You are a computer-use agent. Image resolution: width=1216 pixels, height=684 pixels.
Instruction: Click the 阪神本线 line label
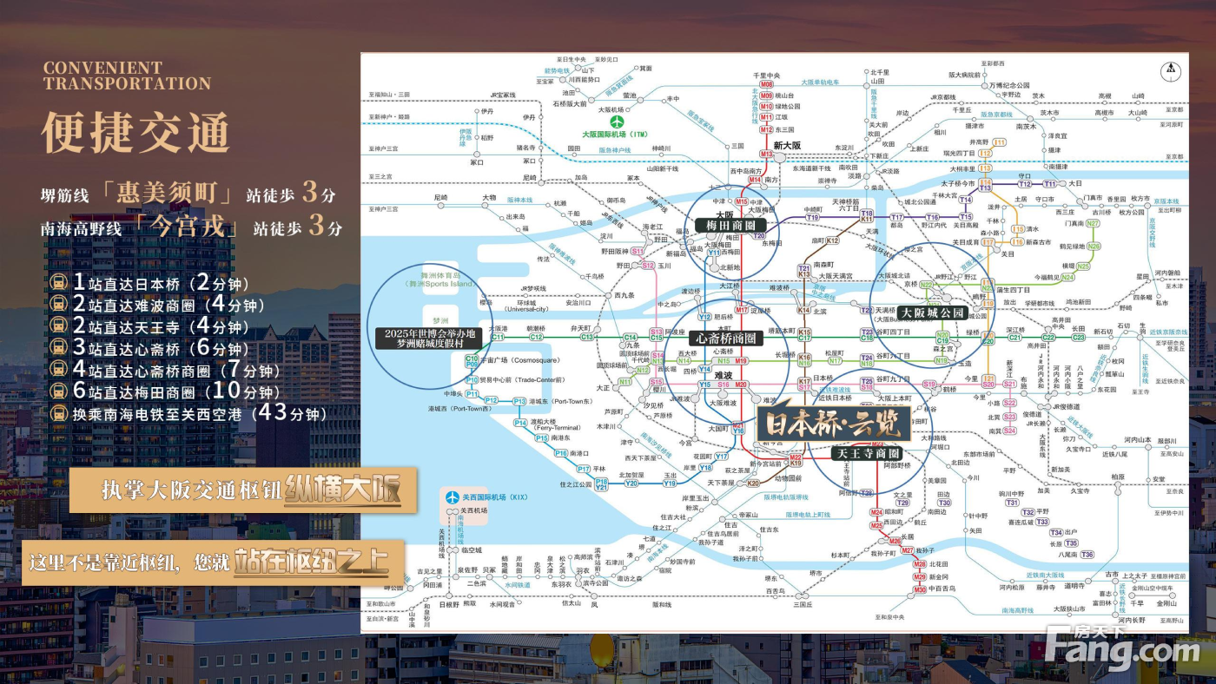[x=519, y=199]
